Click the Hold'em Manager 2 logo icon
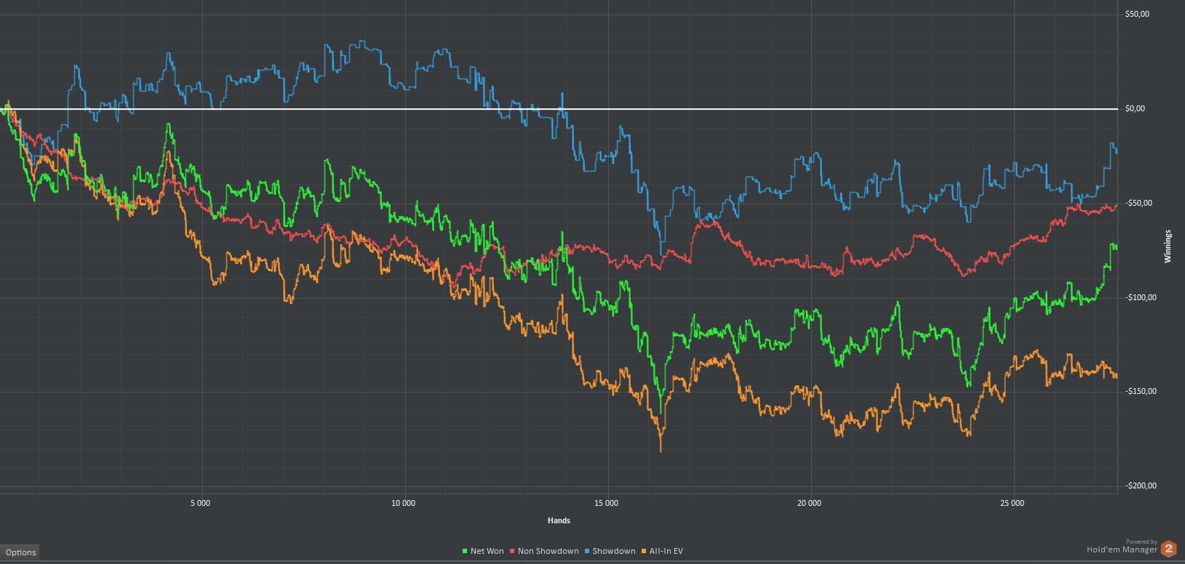This screenshot has width=1185, height=564. pyautogui.click(x=1169, y=549)
